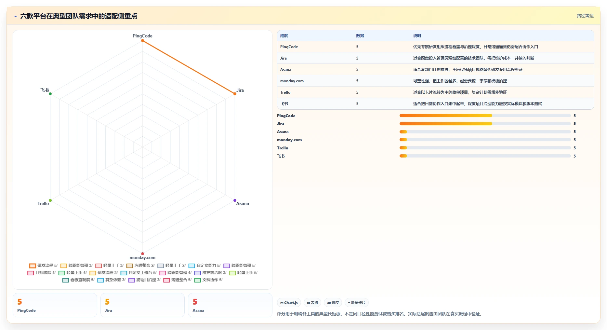607x330 pixels.
Task: Click the dashboard title 六款平台在典型团队需求中的适配侧重点
Action: point(79,16)
